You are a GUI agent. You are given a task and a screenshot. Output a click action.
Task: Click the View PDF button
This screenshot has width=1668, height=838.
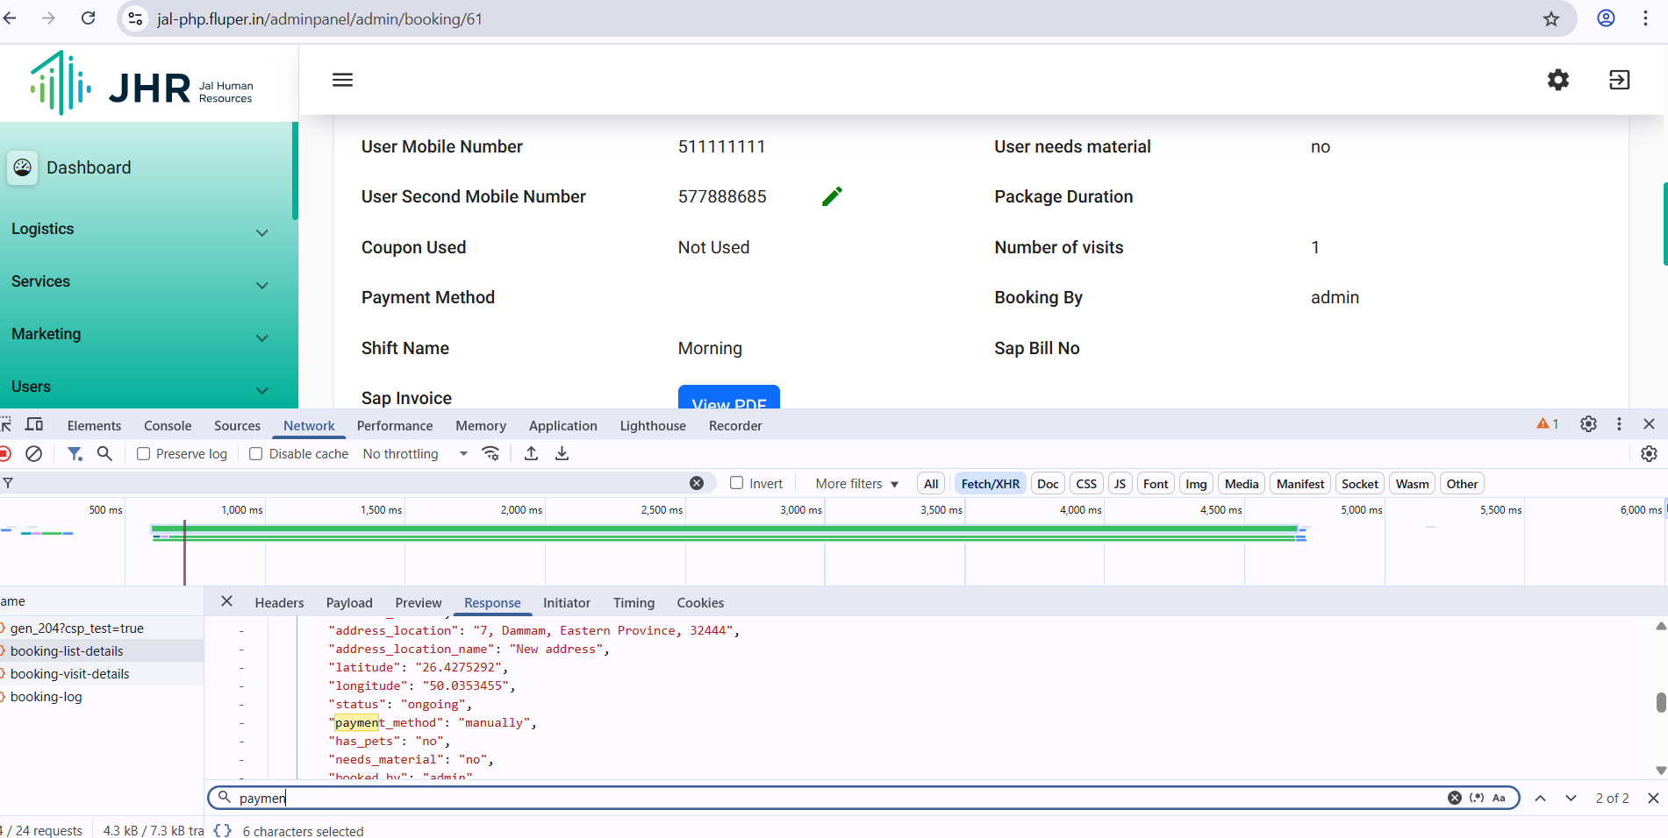728,399
